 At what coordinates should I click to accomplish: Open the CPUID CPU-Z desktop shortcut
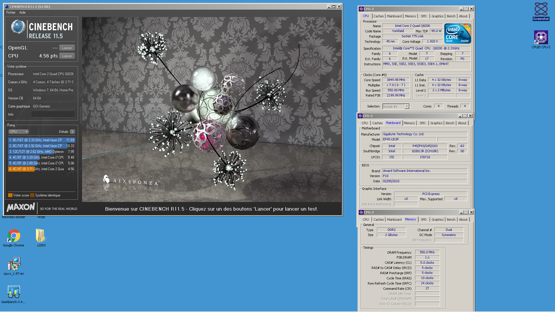(541, 40)
